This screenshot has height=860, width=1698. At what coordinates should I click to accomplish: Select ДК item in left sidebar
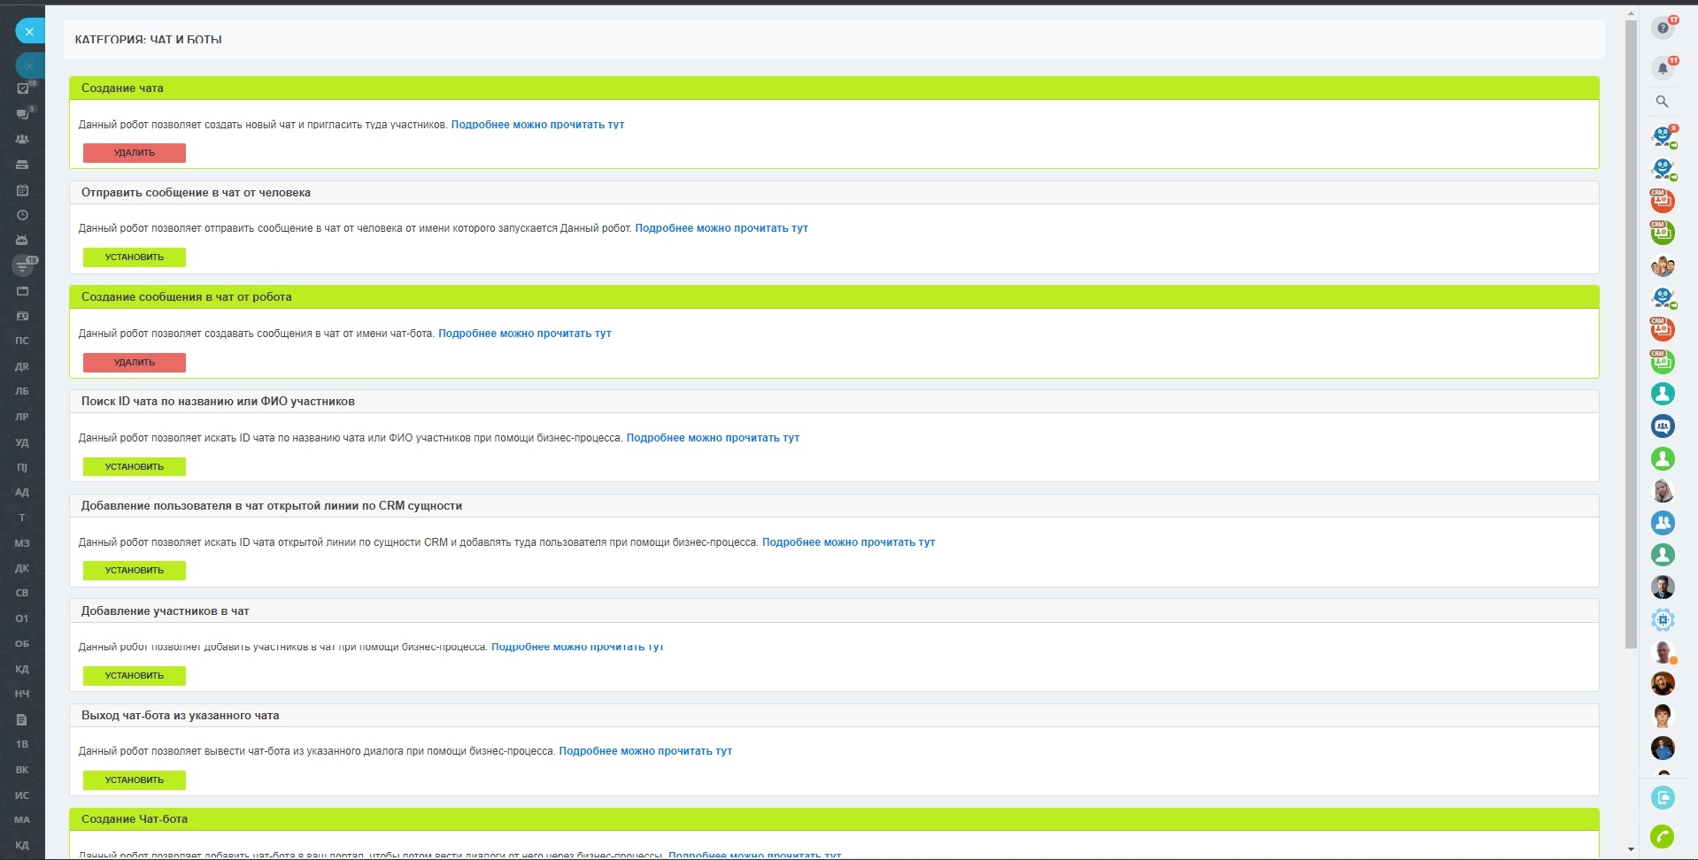(x=22, y=568)
